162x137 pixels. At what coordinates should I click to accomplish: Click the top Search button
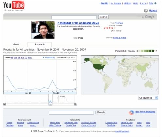[103, 17]
